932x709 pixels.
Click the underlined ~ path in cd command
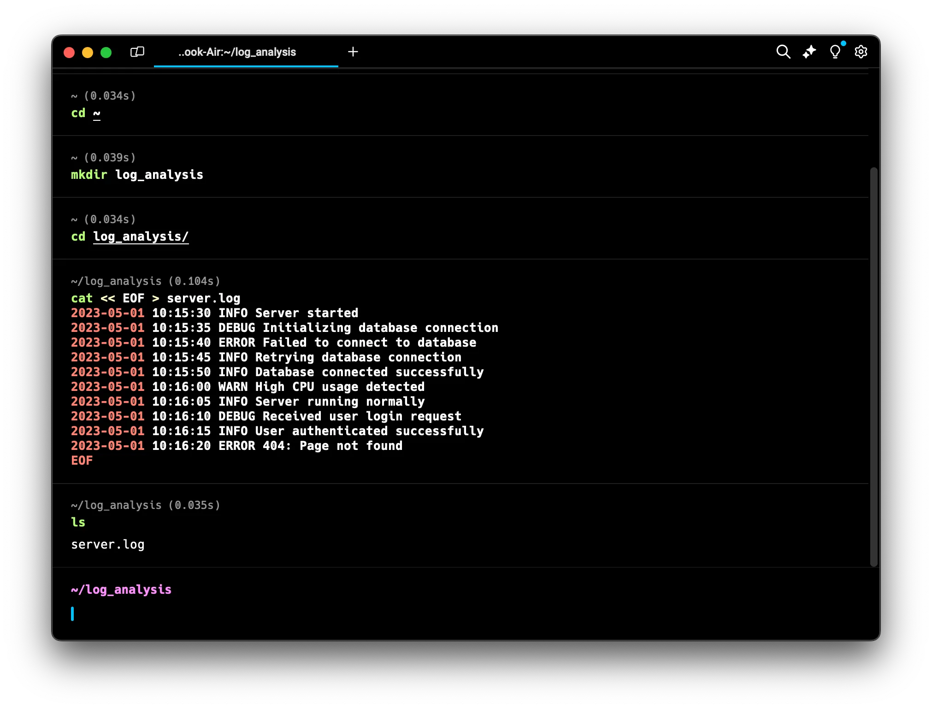tap(97, 113)
